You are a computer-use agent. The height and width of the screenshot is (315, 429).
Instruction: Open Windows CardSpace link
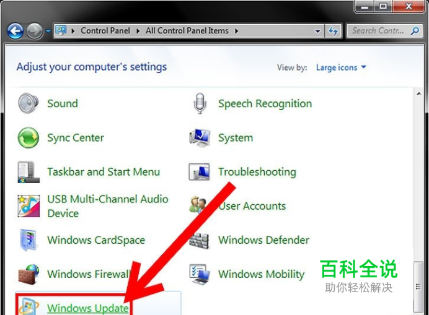(96, 240)
